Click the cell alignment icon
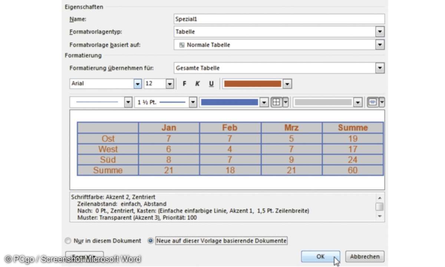 tap(372, 102)
